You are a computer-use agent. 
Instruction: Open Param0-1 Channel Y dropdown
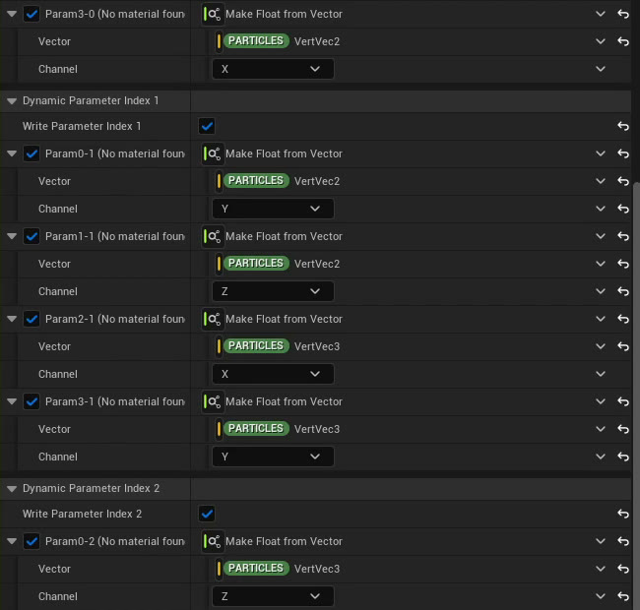click(x=273, y=209)
